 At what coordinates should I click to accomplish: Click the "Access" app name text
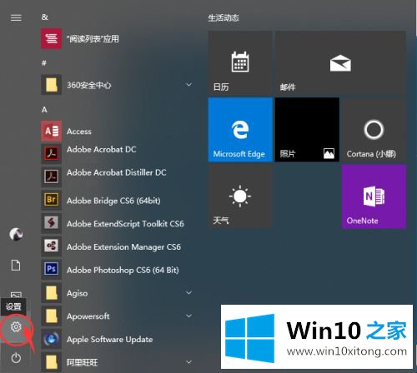pyautogui.click(x=79, y=132)
